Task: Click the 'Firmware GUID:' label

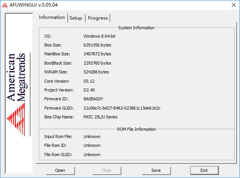Action: (x=59, y=108)
